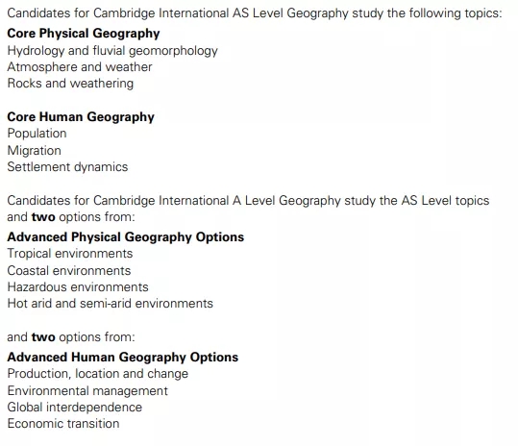Click the opening AS Level Geography sentence
Viewport: 518px width, 446px height.
pyautogui.click(x=255, y=13)
